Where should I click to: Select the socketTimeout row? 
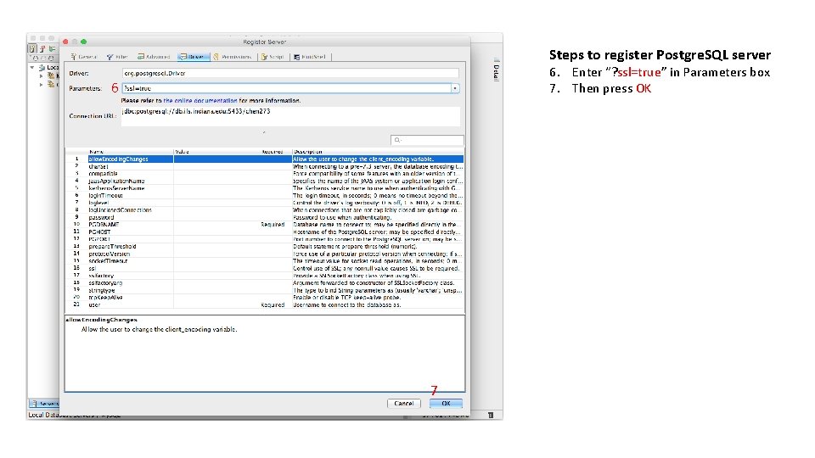pos(265,260)
